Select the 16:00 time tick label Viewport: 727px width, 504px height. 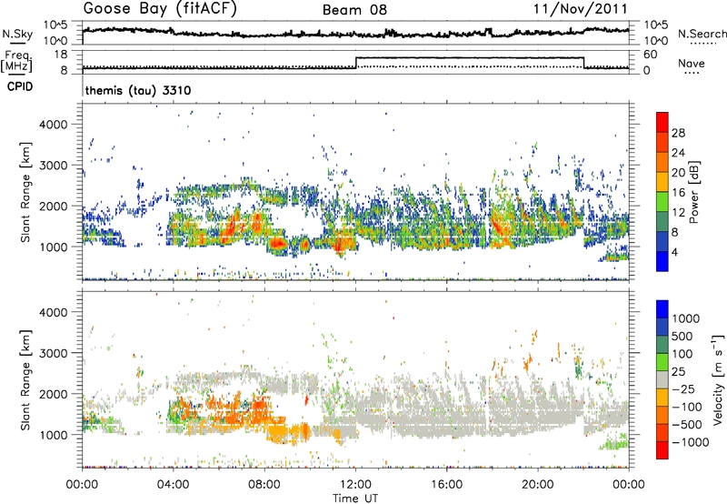pos(446,485)
